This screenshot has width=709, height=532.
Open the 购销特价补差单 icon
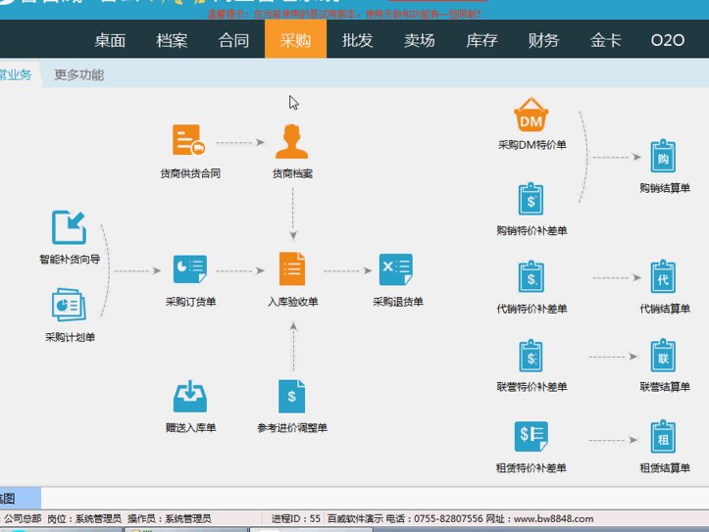pos(531,199)
